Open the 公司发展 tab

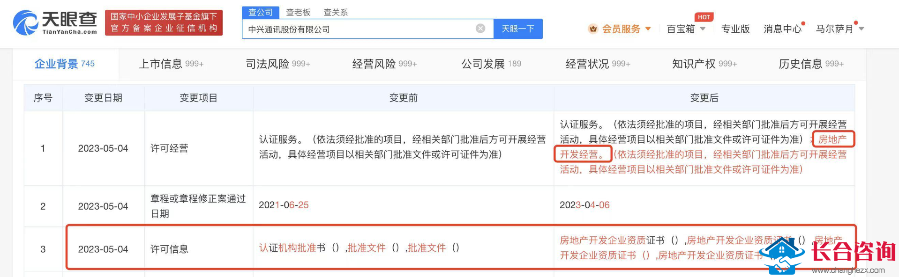tap(491, 64)
